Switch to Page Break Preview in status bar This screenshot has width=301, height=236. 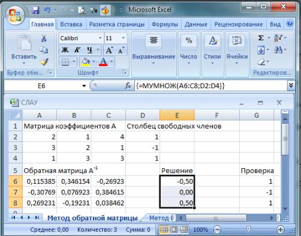(x=184, y=229)
